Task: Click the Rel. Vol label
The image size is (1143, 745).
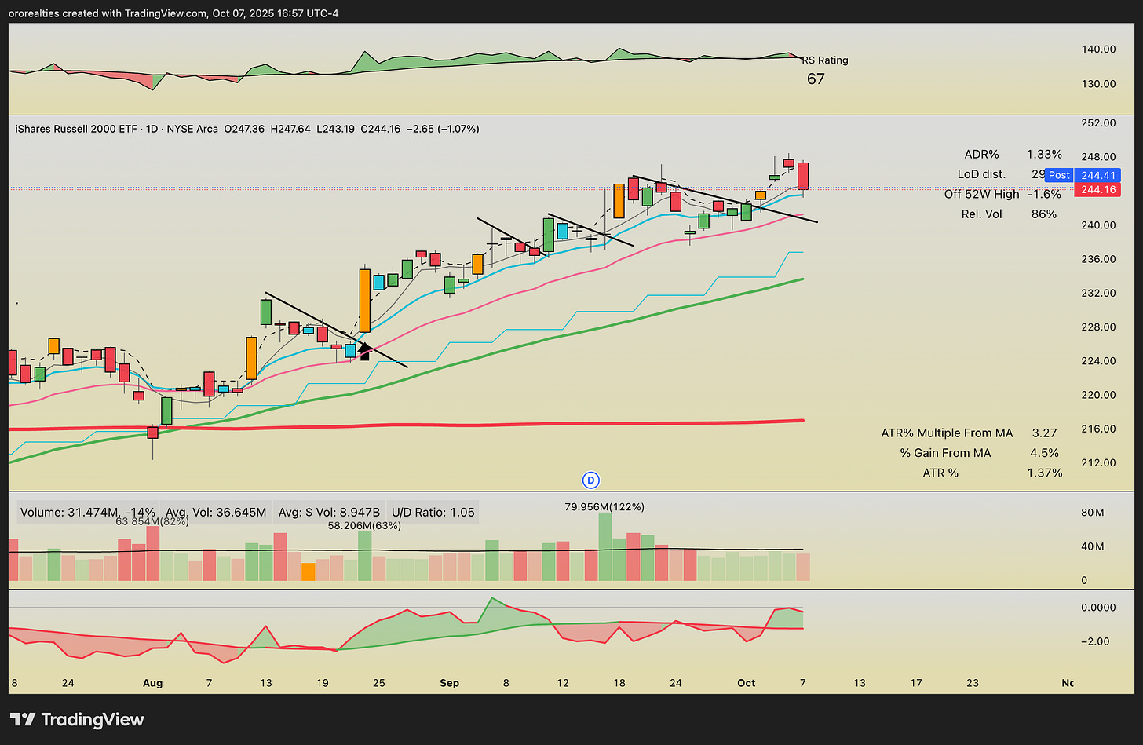Action: click(x=981, y=214)
